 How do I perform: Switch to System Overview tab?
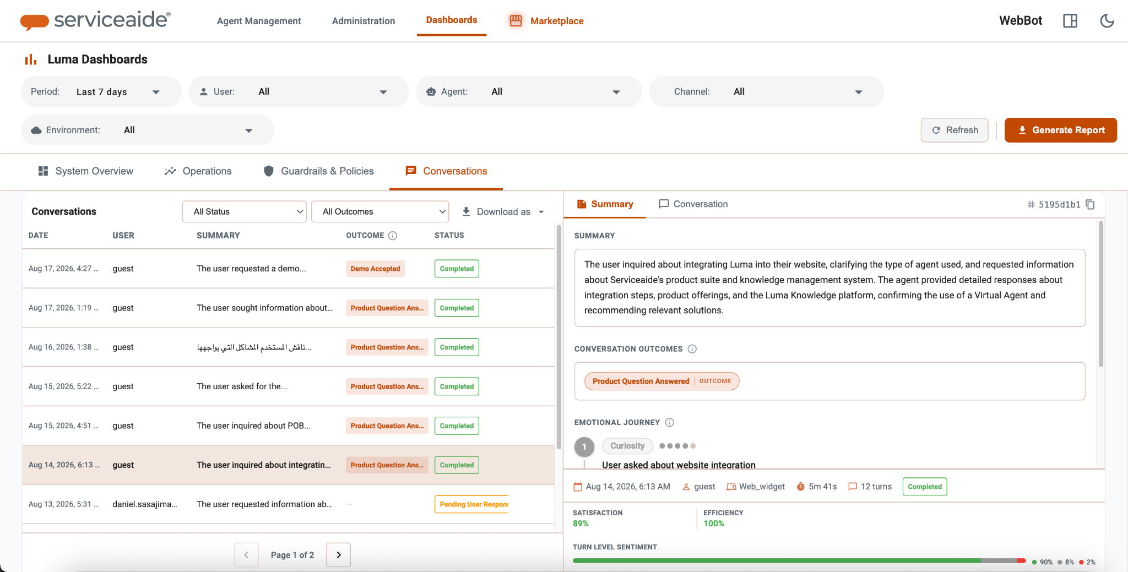85,171
